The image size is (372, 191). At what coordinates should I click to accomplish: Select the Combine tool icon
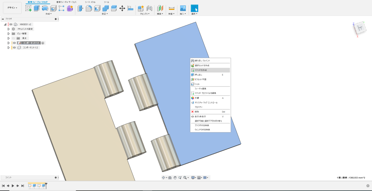105,8
